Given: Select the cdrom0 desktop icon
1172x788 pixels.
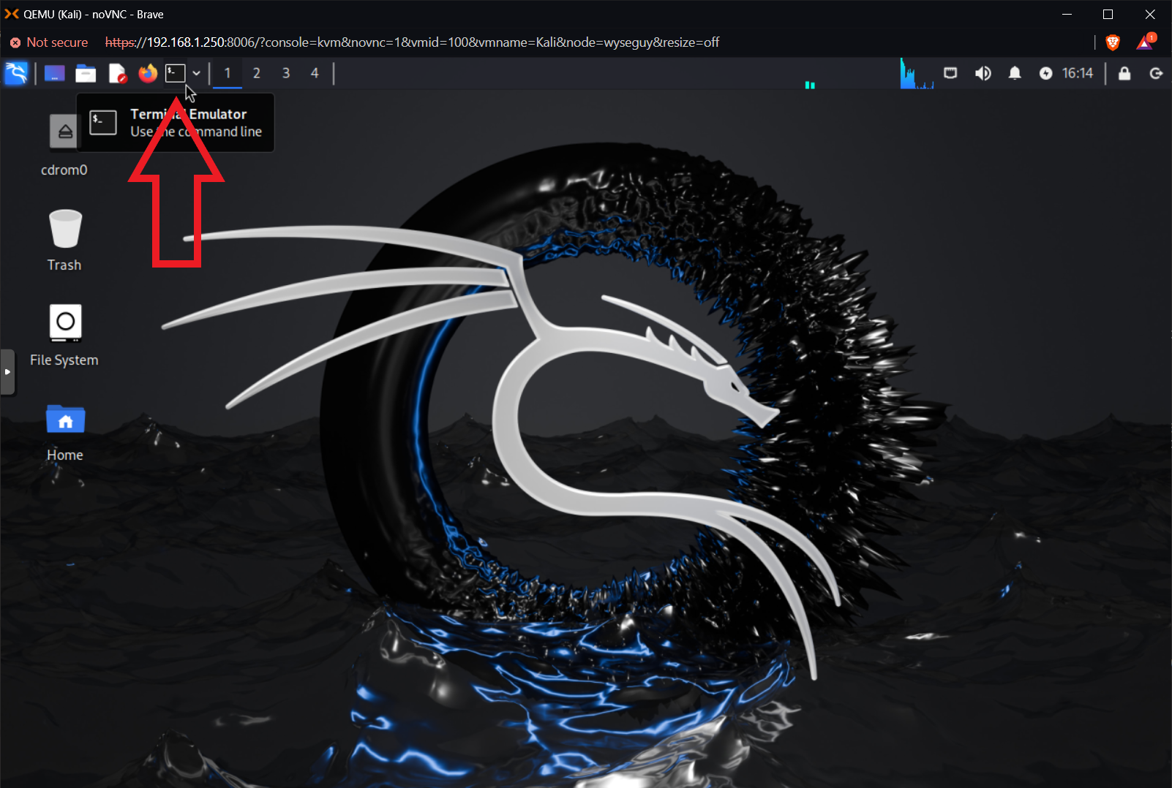Looking at the screenshot, I should tap(64, 145).
